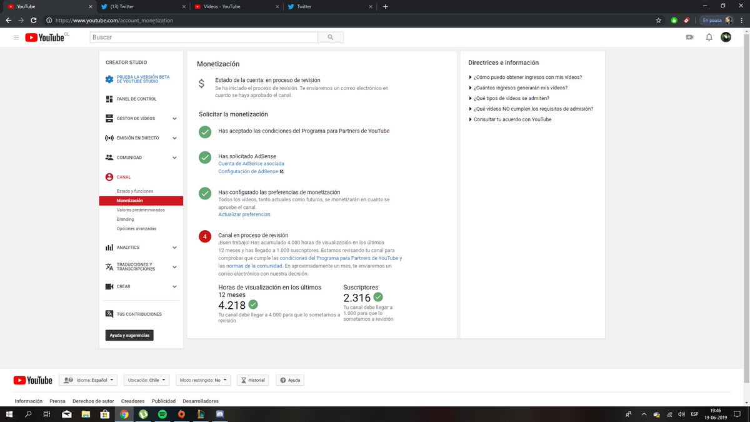Open Discord from the taskbar
The width and height of the screenshot is (750, 422).
(x=220, y=414)
